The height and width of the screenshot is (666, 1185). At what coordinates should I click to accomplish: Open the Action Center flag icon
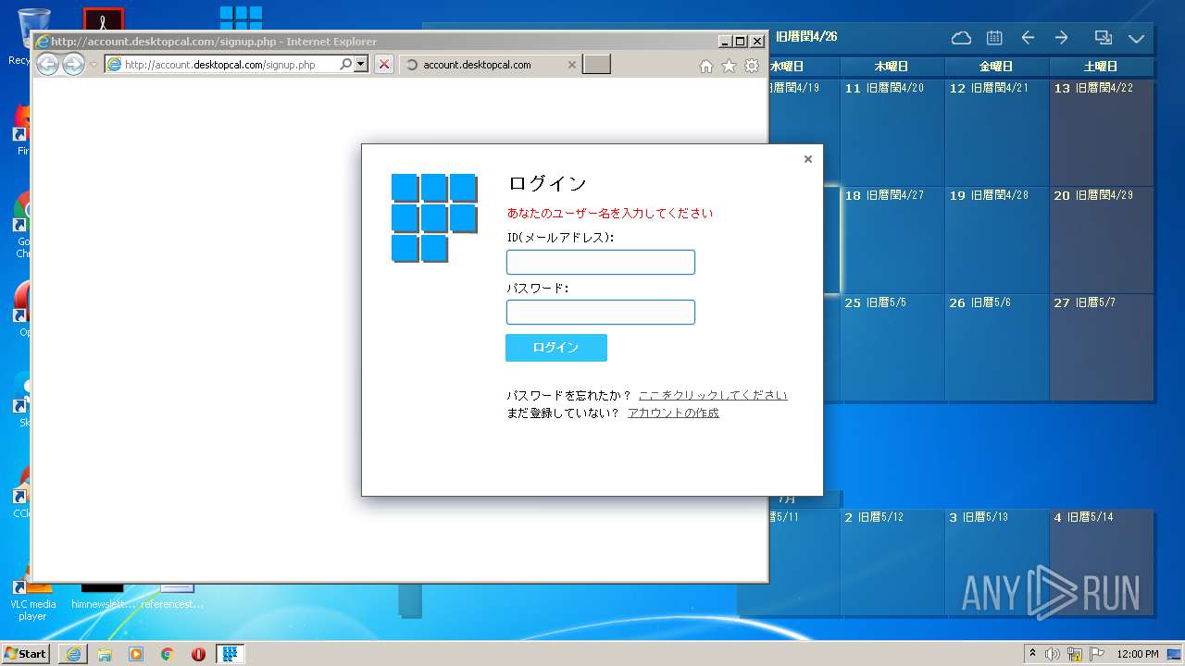(1096, 654)
